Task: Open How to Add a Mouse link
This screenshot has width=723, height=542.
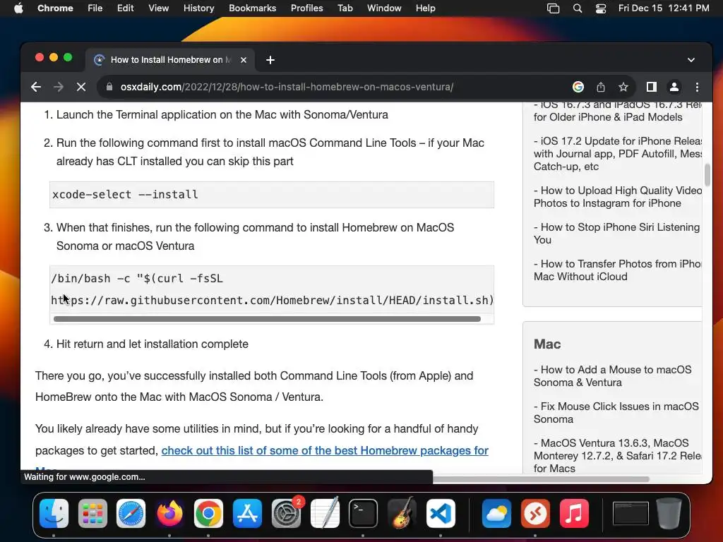Action: 613,375
